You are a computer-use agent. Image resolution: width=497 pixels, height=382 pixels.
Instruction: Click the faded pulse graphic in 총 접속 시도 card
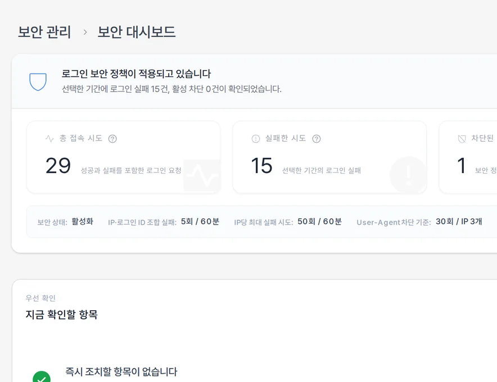click(x=202, y=175)
